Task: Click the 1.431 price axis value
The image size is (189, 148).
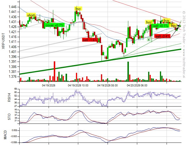Action: click(12, 22)
